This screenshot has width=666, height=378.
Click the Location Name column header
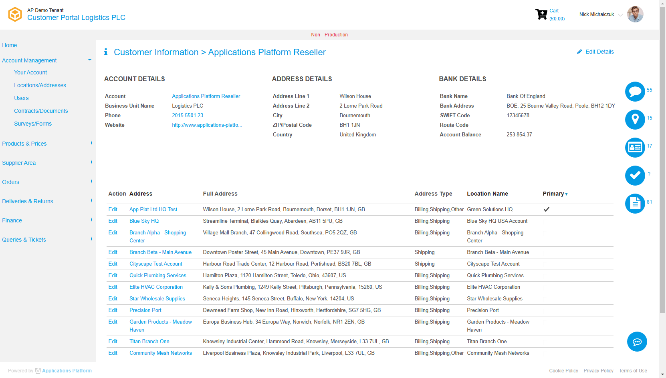coord(487,194)
